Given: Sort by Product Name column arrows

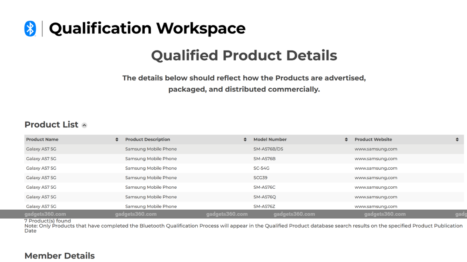Looking at the screenshot, I should pos(117,140).
